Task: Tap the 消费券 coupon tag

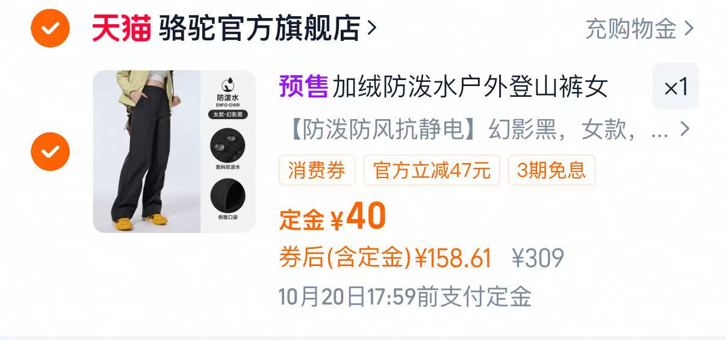Action: coord(317,170)
